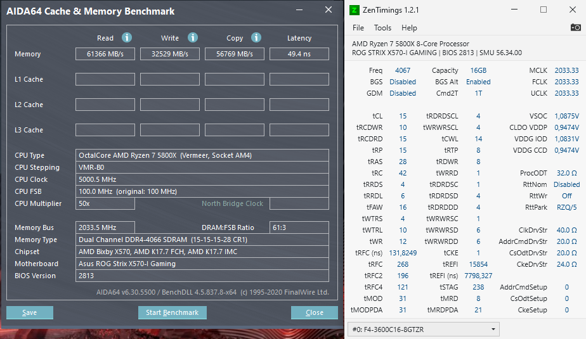The height and width of the screenshot is (339, 586).
Task: Click the BIOS Version value 2813 in AIDA64
Action: coord(202,276)
